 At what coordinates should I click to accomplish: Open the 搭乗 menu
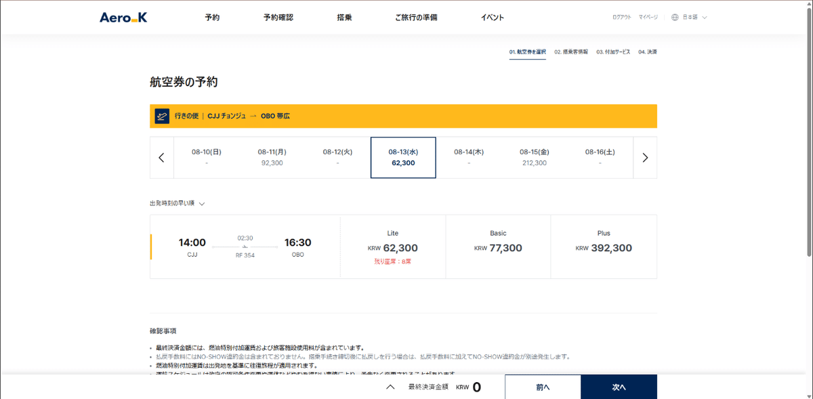[x=344, y=18]
